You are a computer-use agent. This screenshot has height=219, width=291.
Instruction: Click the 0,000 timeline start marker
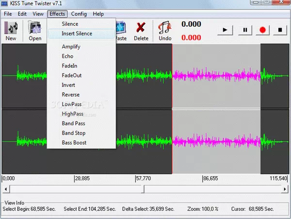(x=9, y=179)
